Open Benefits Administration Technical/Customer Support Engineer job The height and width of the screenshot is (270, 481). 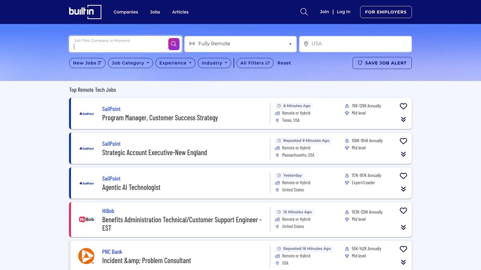coord(182,224)
